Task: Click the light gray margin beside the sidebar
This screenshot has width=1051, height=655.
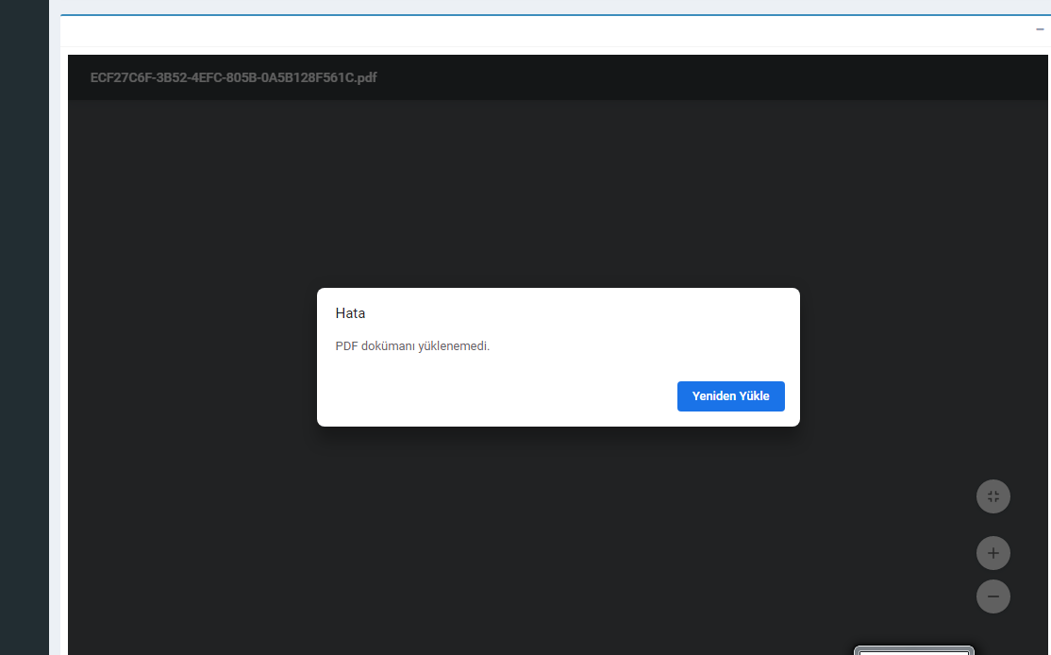Action: tap(54, 330)
